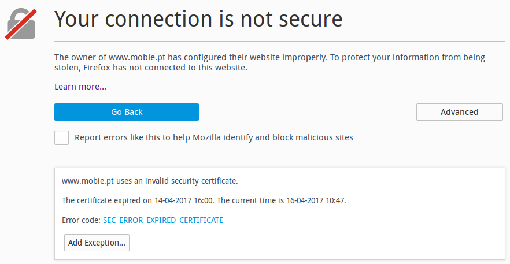Toggle the Advanced details button
Viewport: 510px width, 264px height.
[459, 112]
